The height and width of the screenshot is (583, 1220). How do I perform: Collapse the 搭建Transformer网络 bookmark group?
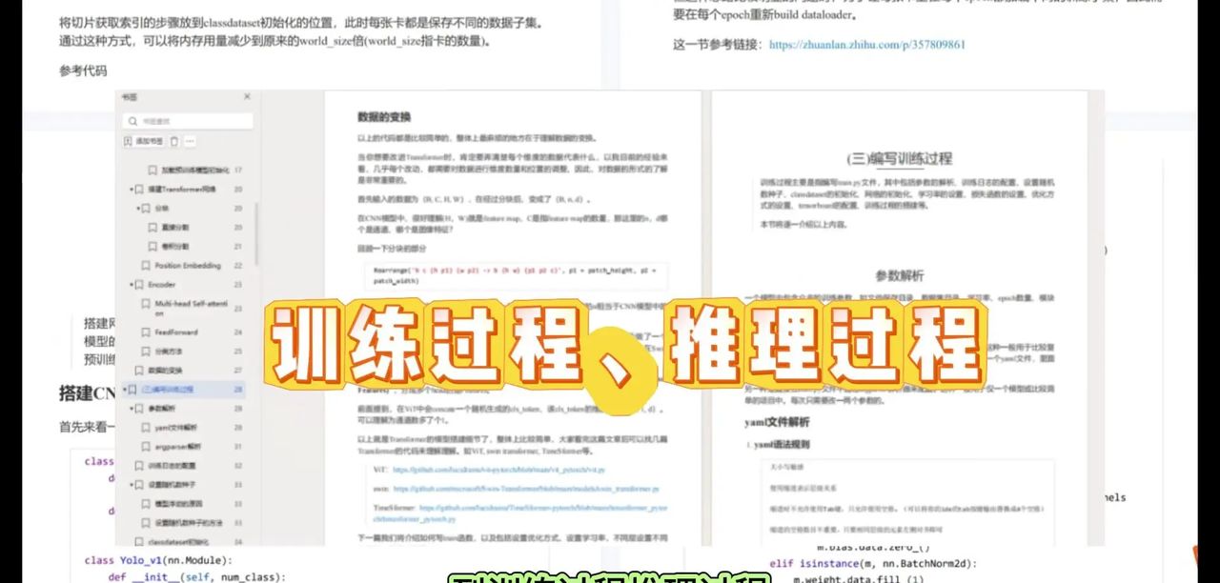click(x=130, y=189)
